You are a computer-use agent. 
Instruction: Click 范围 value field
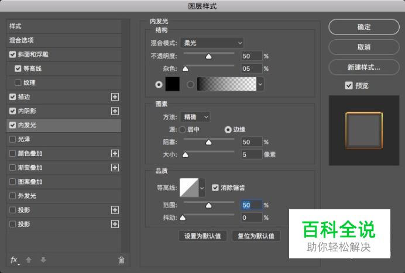tap(252, 205)
